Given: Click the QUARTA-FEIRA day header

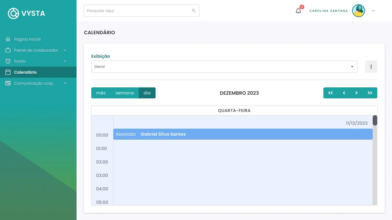Looking at the screenshot, I should [234, 111].
